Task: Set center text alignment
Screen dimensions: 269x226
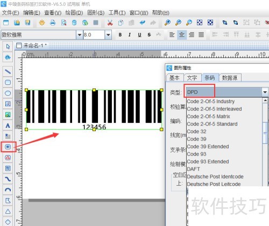Action: pos(182,35)
